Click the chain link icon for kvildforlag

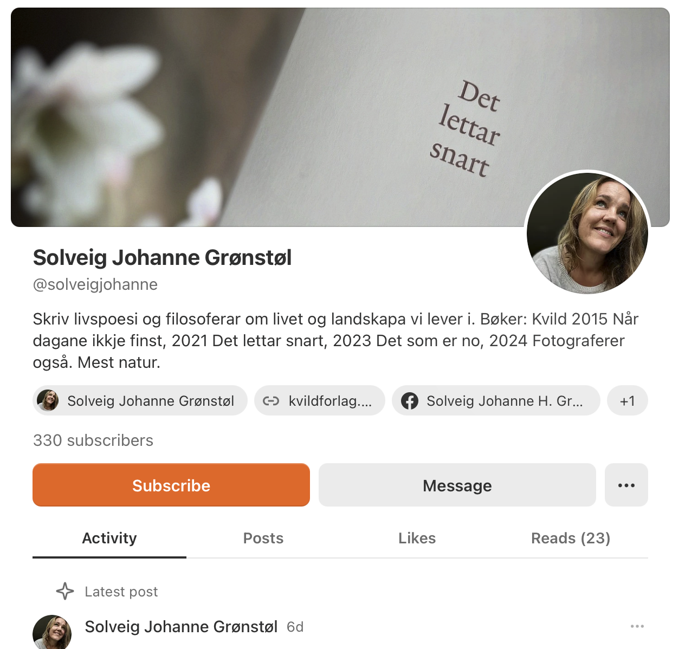[271, 401]
